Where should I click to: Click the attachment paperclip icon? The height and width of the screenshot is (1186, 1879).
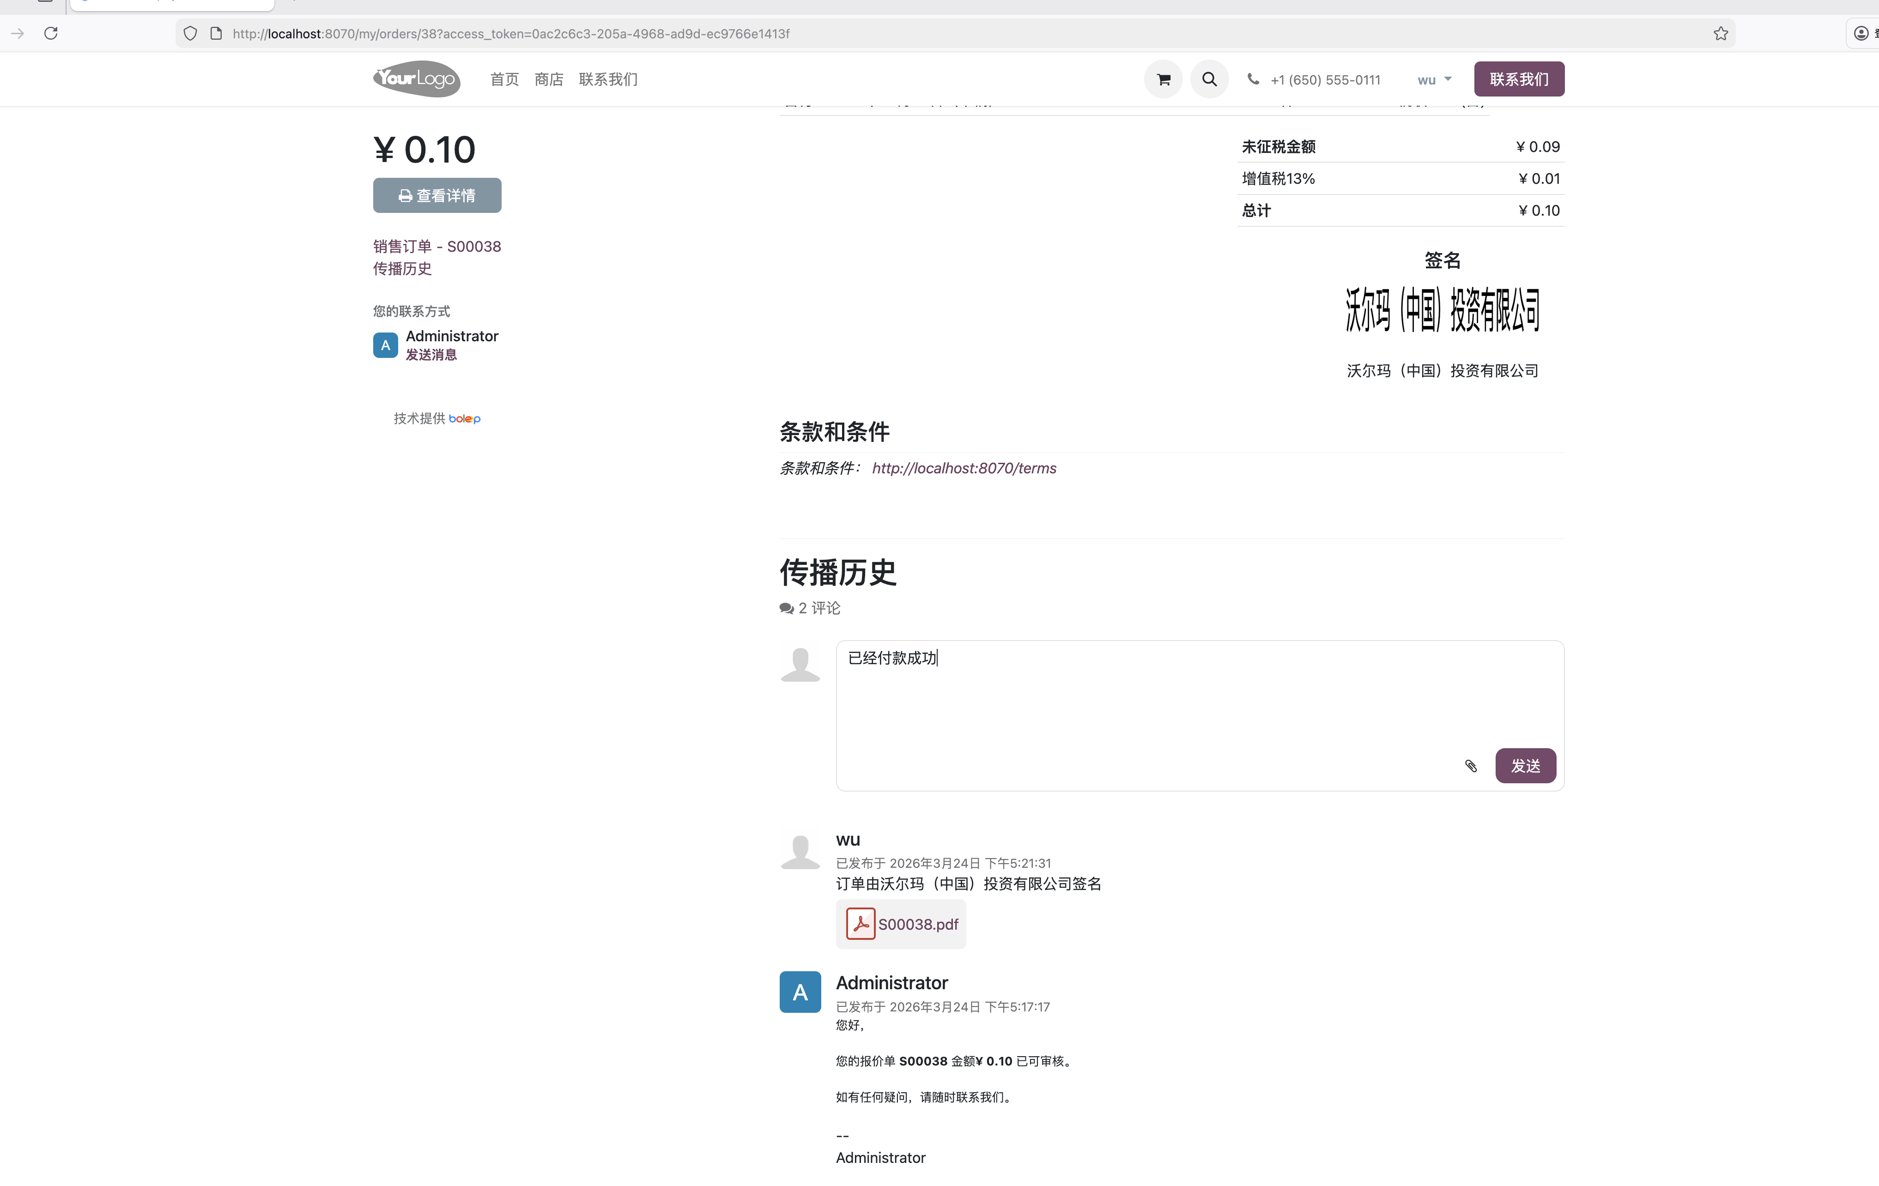(x=1471, y=766)
